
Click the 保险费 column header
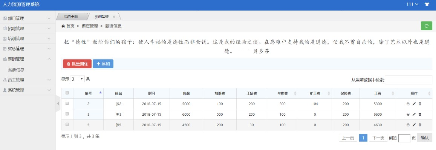[346, 93]
